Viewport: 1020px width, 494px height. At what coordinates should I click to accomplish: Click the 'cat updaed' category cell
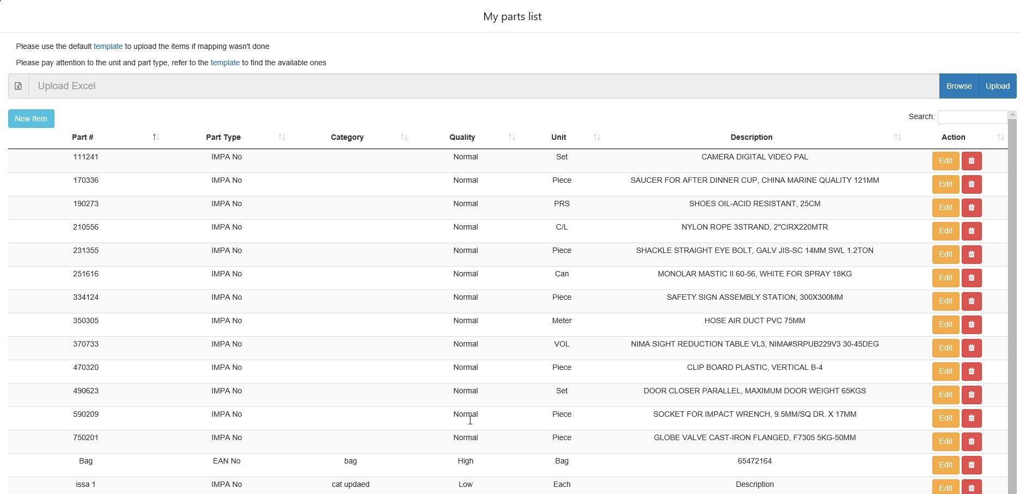pyautogui.click(x=351, y=485)
